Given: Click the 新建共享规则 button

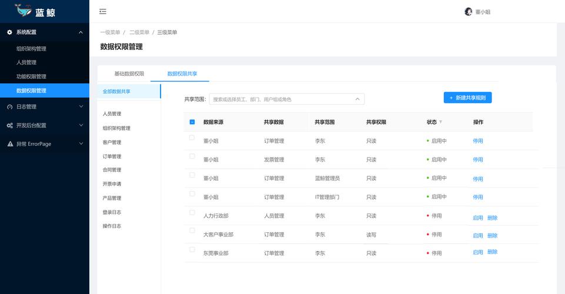Looking at the screenshot, I should point(467,98).
